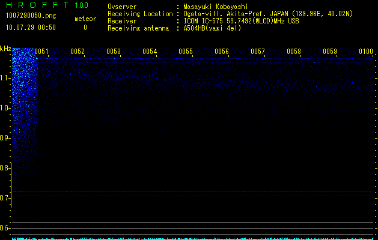Click the 0.6 kHz axis label

click(x=5, y=228)
